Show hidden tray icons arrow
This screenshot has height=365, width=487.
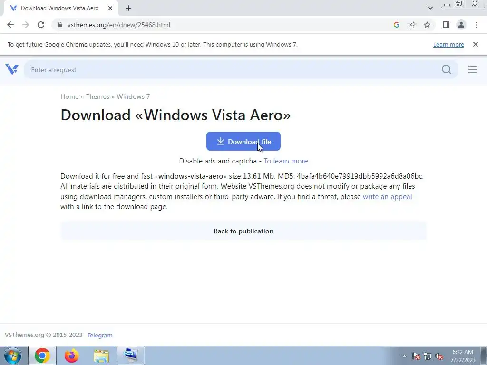(404, 356)
